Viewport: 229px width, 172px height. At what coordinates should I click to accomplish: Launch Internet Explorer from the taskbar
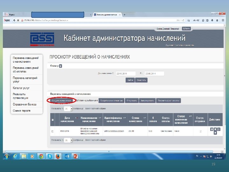pyautogui.click(x=15, y=156)
